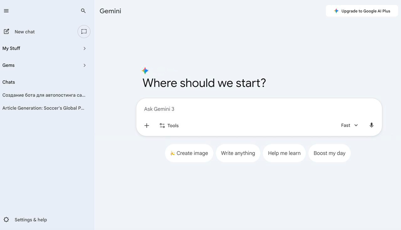Open search chats magnifier icon
Image resolution: width=401 pixels, height=230 pixels.
click(83, 11)
